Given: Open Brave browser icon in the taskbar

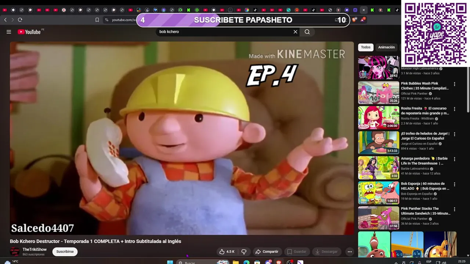Looking at the screenshot, I should (x=279, y=263).
